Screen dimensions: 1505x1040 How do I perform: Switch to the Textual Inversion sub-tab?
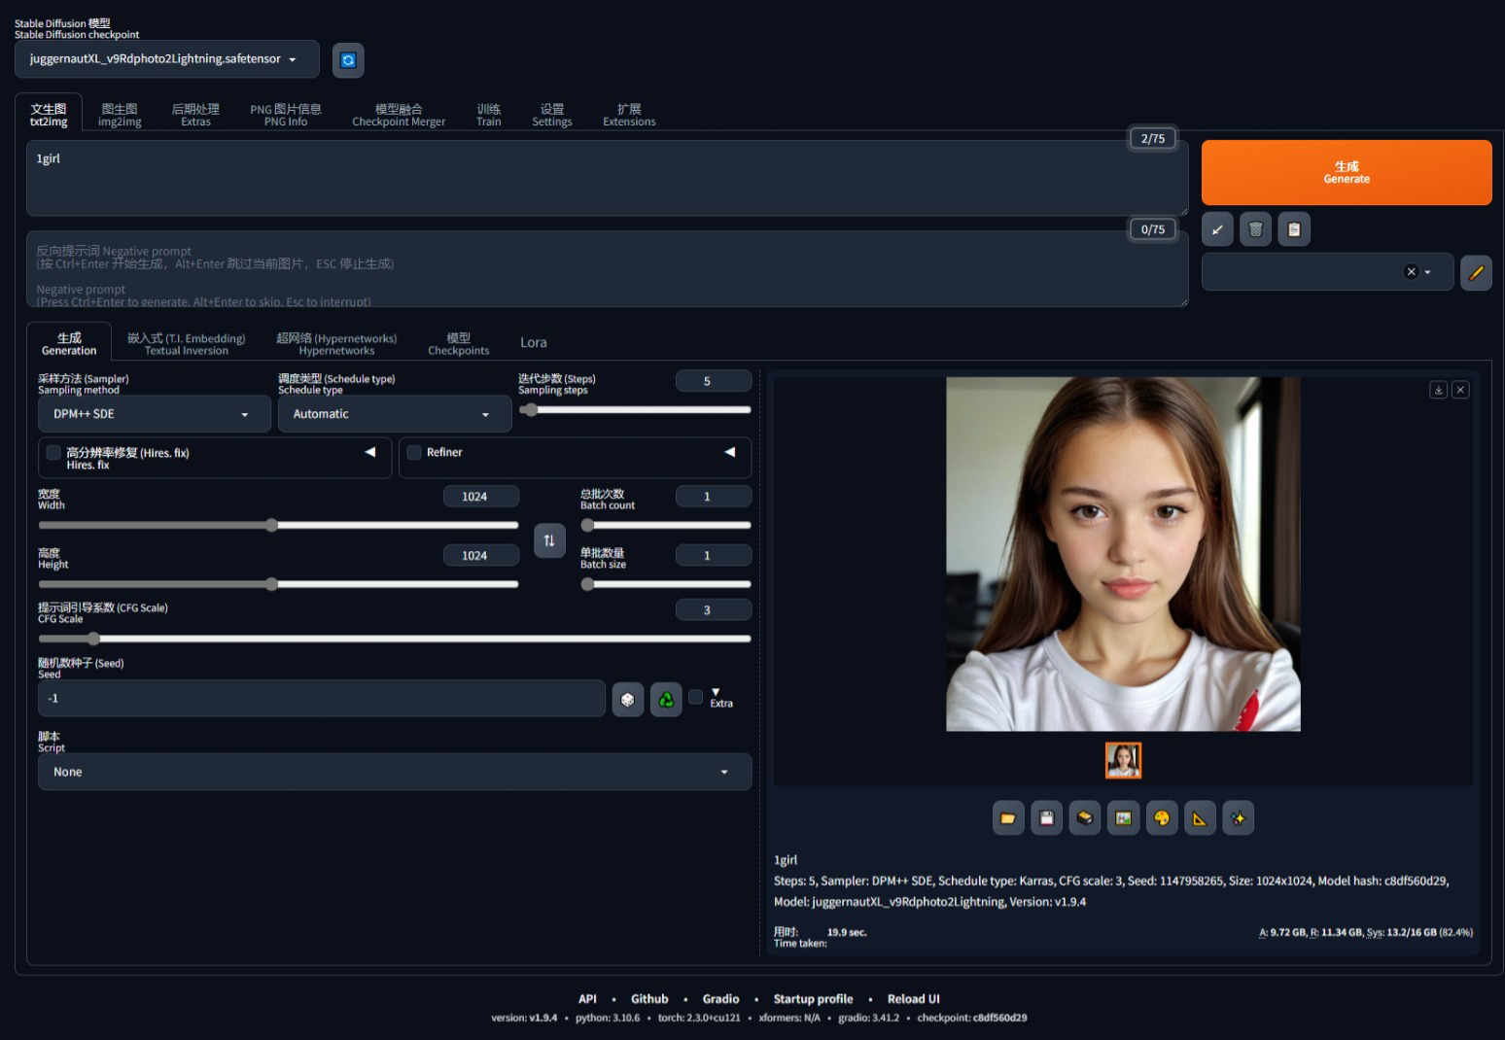[187, 344]
